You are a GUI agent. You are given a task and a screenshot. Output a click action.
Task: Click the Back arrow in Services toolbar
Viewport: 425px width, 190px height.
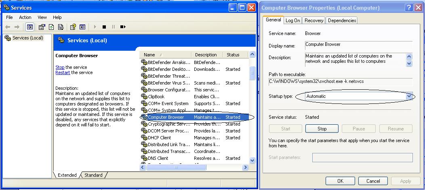click(8, 27)
